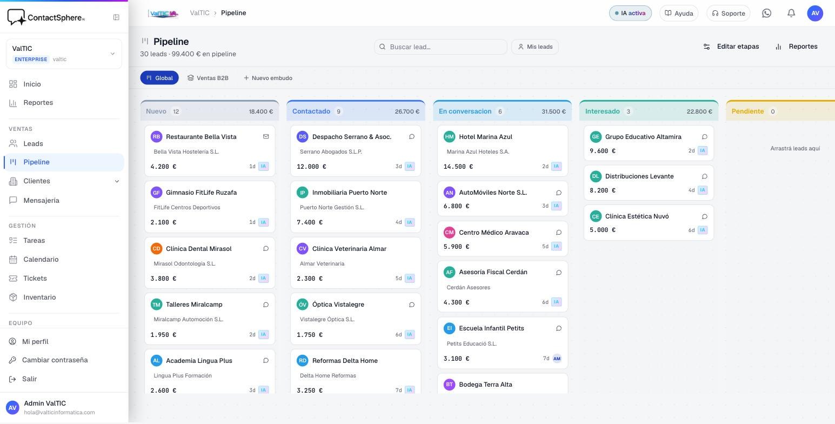Click mail icon on Restaurante Bella Vista card
The width and height of the screenshot is (835, 424).
coord(266,137)
